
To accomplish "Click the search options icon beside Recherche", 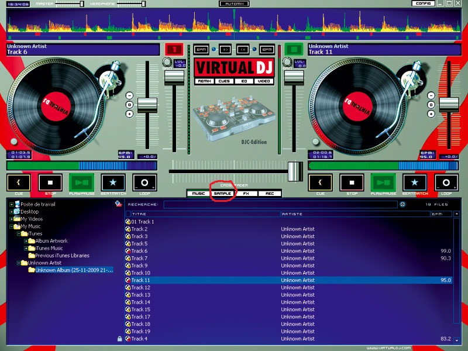I will (402, 204).
